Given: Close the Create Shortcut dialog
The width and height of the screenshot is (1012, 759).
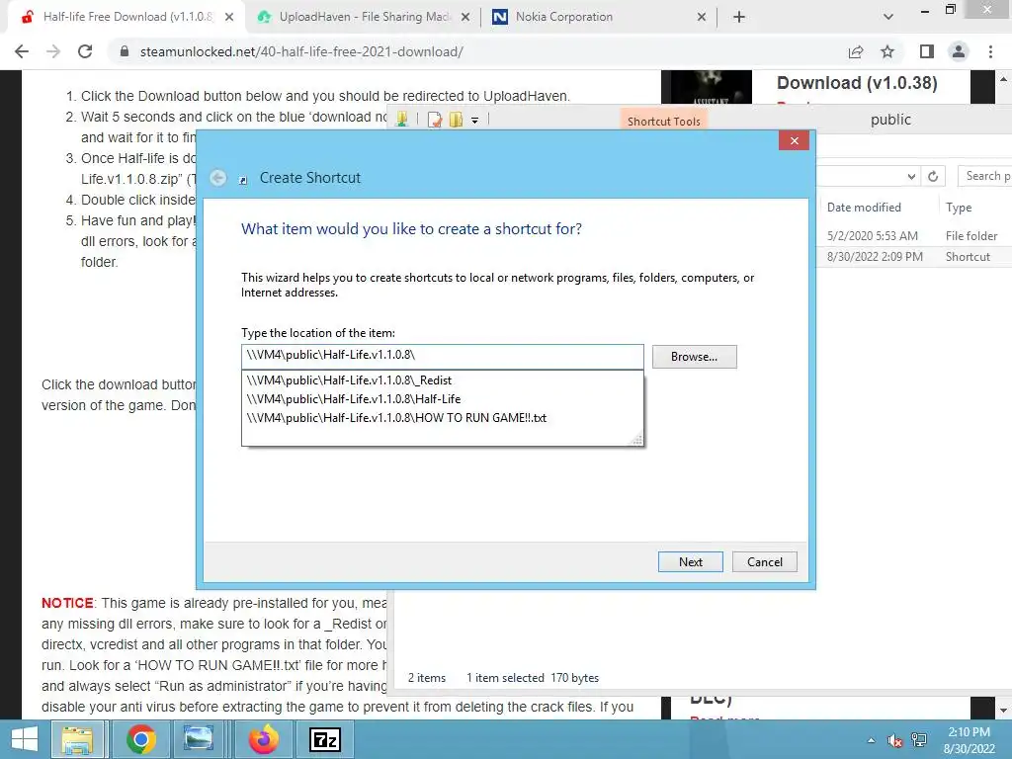Looking at the screenshot, I should [x=794, y=140].
